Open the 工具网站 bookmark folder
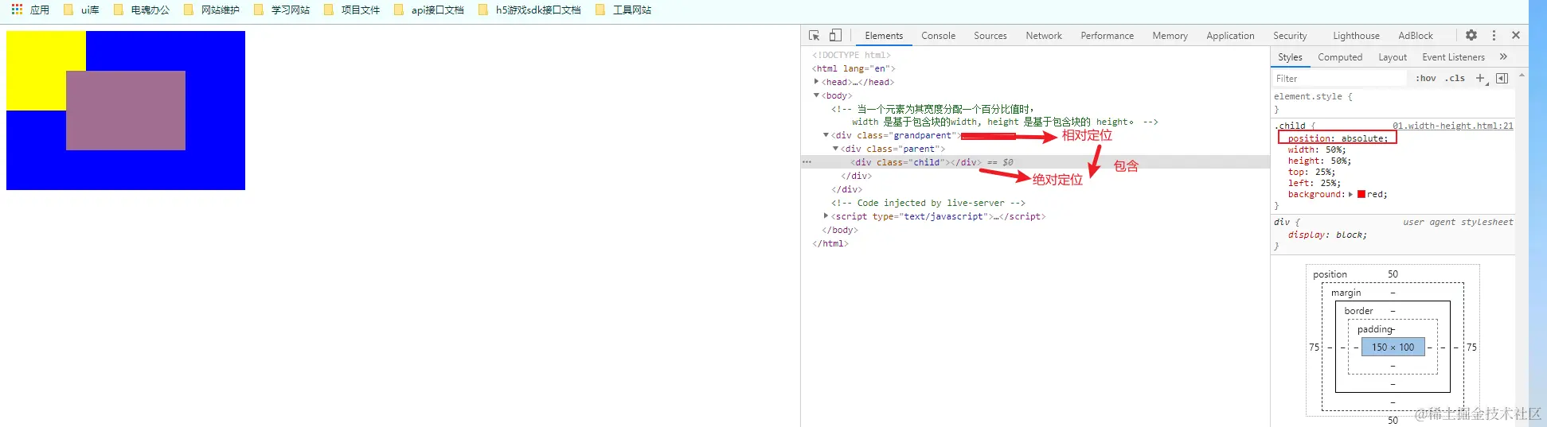This screenshot has height=427, width=1547. coord(623,10)
